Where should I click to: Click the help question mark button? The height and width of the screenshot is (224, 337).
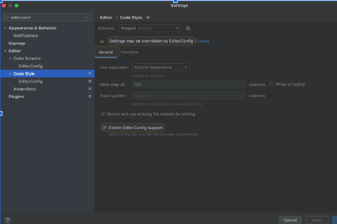pos(7,220)
